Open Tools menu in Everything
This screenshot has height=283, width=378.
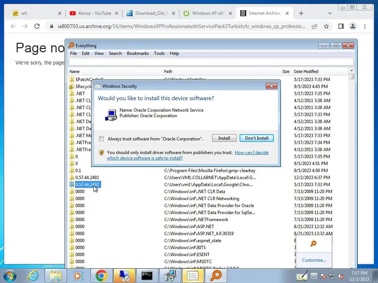(159, 53)
